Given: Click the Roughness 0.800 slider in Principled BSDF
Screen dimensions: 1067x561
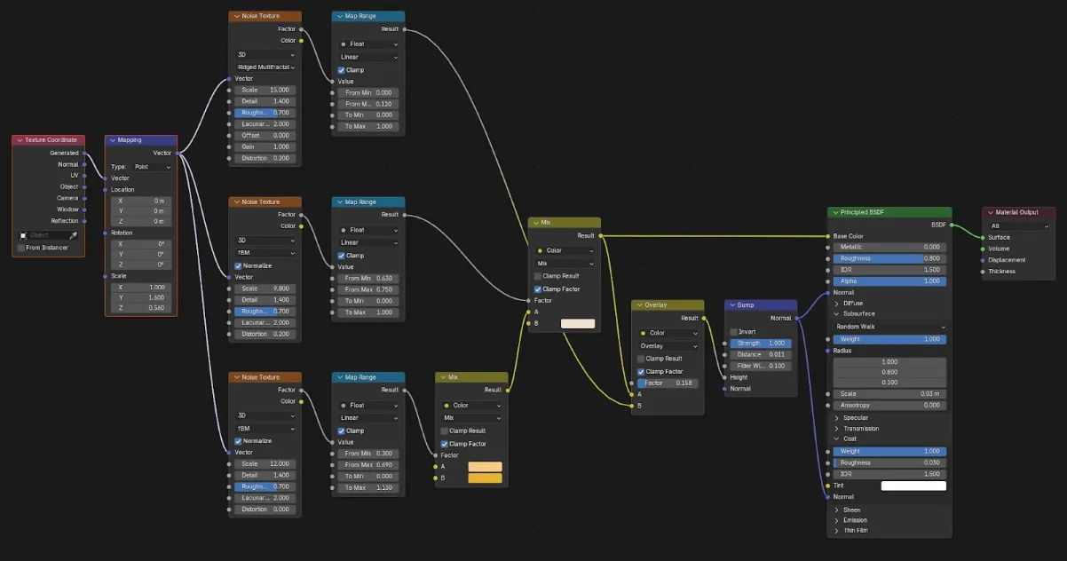Looking at the screenshot, I should [889, 258].
